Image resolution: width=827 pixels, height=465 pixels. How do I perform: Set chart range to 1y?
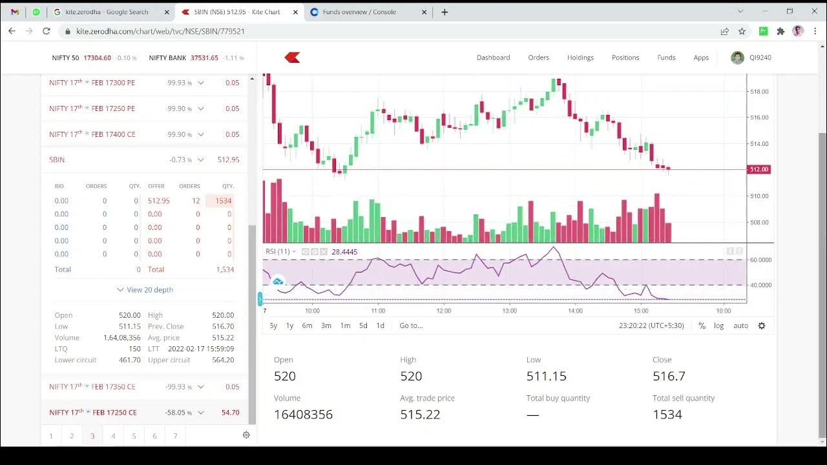pyautogui.click(x=289, y=325)
